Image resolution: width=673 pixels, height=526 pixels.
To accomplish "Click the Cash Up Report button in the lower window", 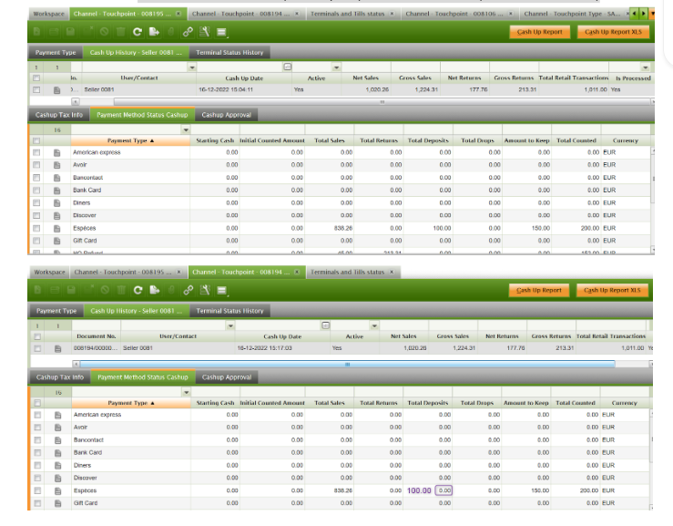I will [538, 290].
